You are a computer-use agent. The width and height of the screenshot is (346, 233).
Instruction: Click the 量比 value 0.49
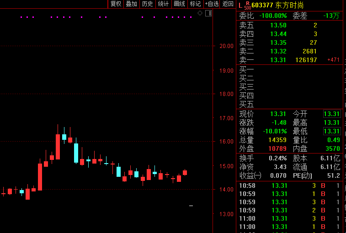(334, 140)
